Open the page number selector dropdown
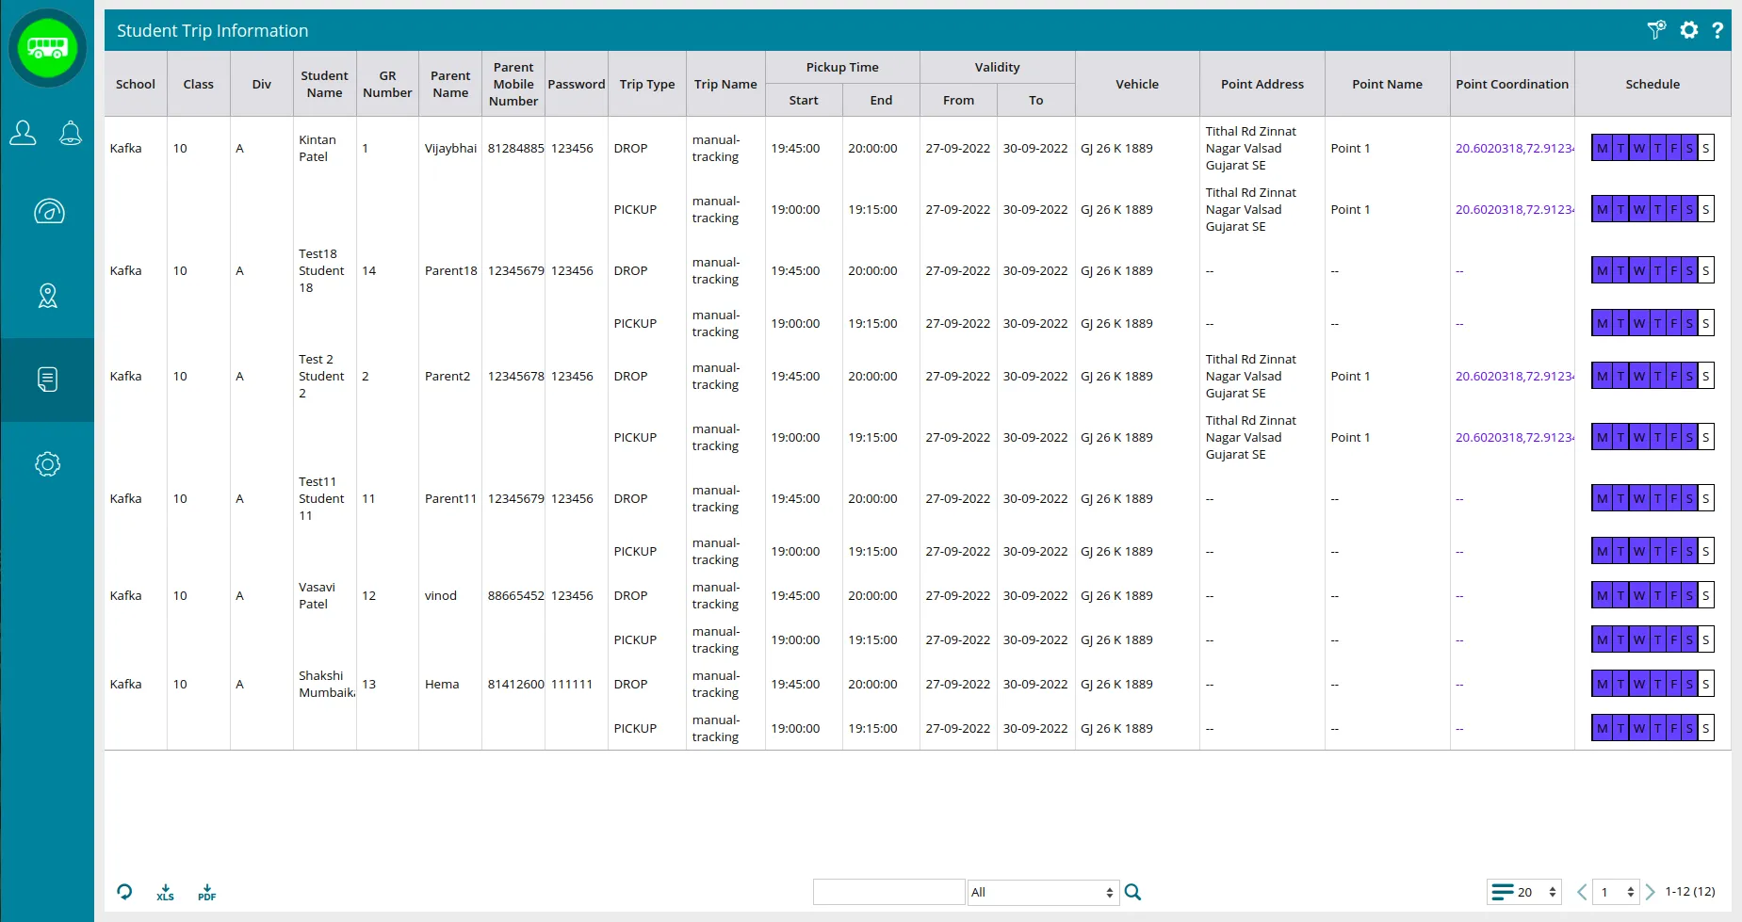The height and width of the screenshot is (922, 1742). coord(1617,892)
